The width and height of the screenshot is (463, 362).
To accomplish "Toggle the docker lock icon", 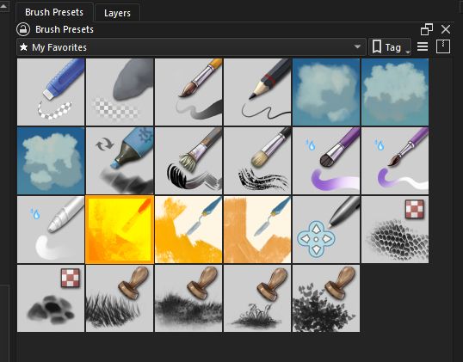I will (x=23, y=29).
